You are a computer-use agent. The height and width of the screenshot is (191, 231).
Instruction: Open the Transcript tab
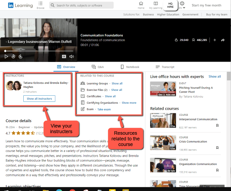(165, 67)
